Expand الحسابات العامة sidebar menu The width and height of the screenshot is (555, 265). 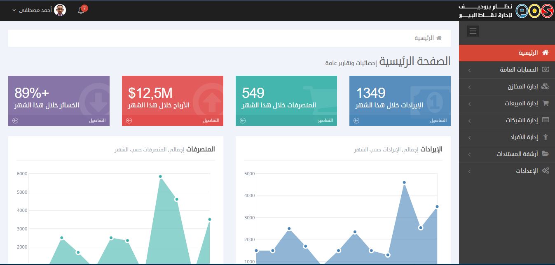[519, 70]
